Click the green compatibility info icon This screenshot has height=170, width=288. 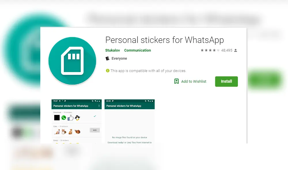(108, 71)
